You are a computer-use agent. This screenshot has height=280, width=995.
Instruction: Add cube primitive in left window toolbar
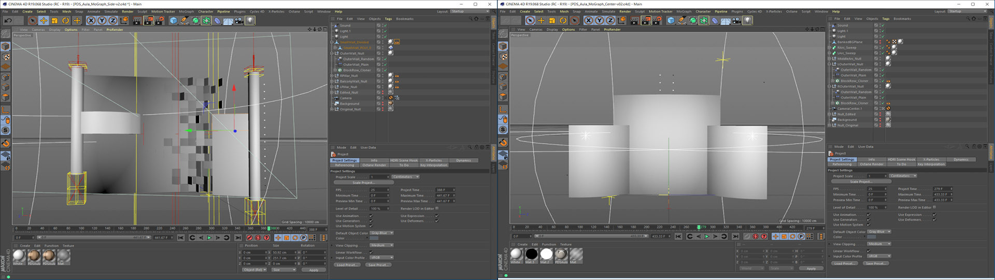174,21
